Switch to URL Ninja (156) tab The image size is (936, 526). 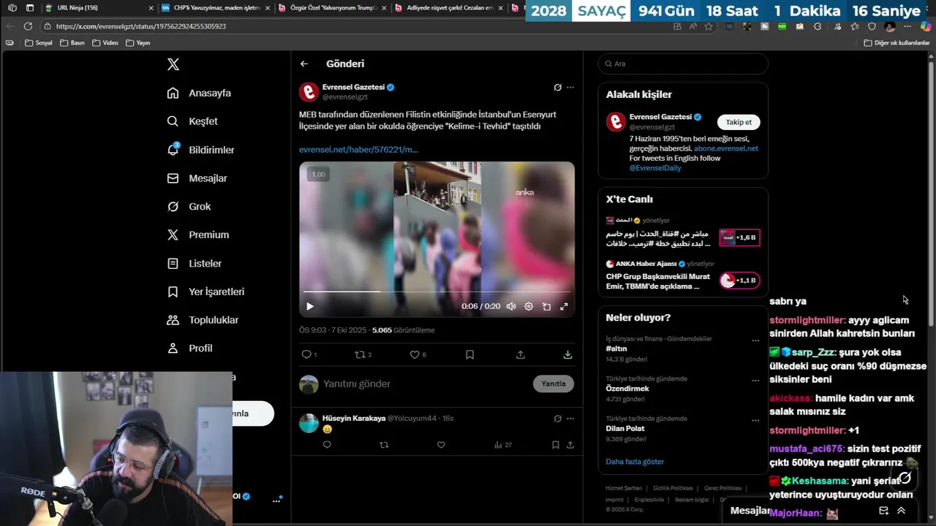click(x=99, y=8)
